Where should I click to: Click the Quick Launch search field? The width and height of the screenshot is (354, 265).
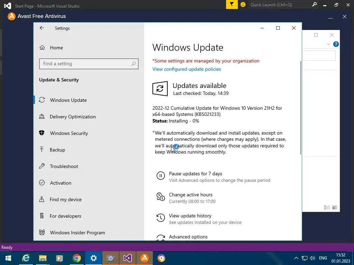[x=280, y=5]
